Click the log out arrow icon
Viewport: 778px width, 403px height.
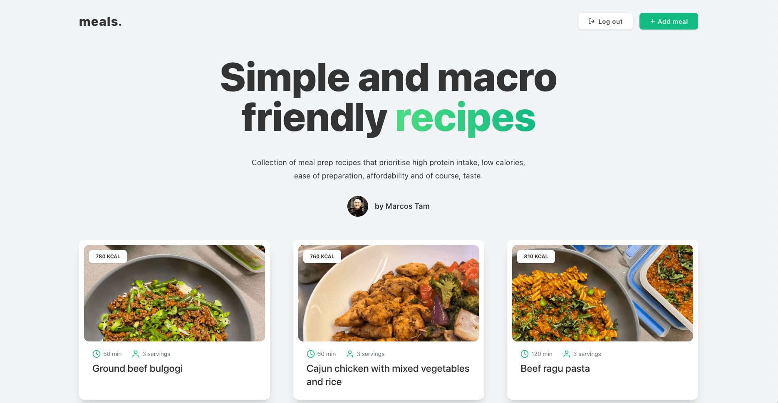pyautogui.click(x=591, y=21)
